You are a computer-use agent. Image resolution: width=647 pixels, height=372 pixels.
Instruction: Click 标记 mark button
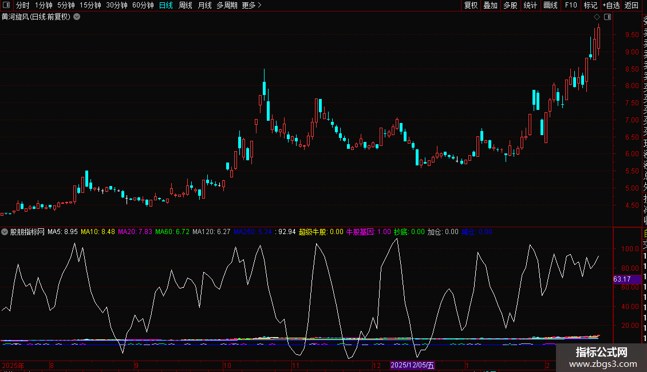(x=590, y=5)
